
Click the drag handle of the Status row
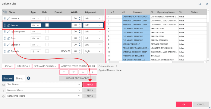click(x=5, y=38)
